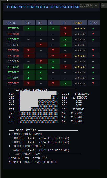Select the USDJPY pair name cell
The height and width of the screenshot is (178, 107).
click(x=13, y=39)
